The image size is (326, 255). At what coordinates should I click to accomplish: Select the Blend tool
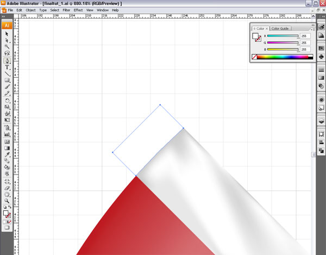(7, 161)
